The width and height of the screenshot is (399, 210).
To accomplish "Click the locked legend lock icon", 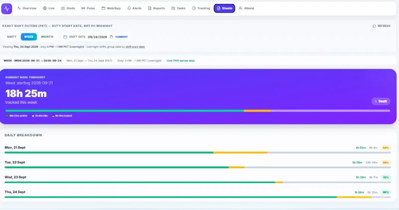I will point(53,116).
